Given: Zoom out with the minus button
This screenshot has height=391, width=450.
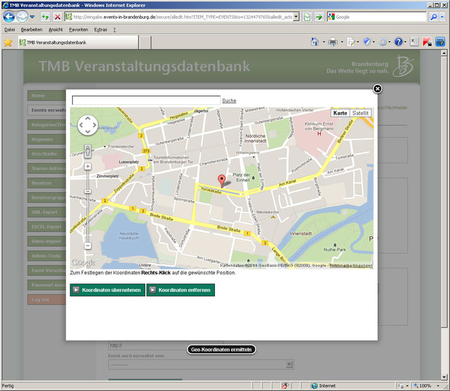Looking at the screenshot, I should [x=88, y=246].
